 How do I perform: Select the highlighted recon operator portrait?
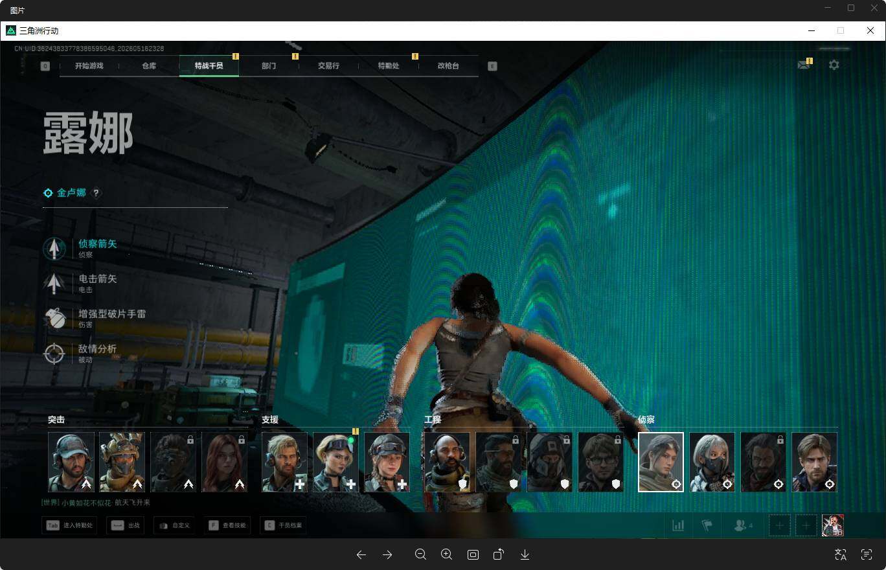(661, 462)
